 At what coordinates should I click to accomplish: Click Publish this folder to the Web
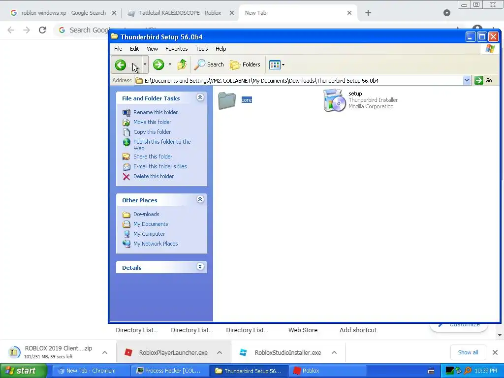162,145
